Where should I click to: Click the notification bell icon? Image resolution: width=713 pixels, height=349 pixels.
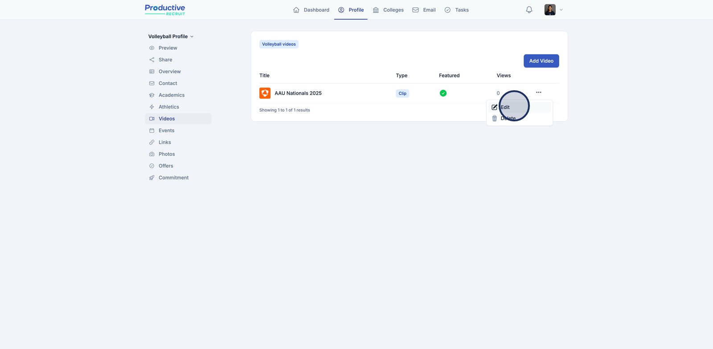(x=529, y=10)
